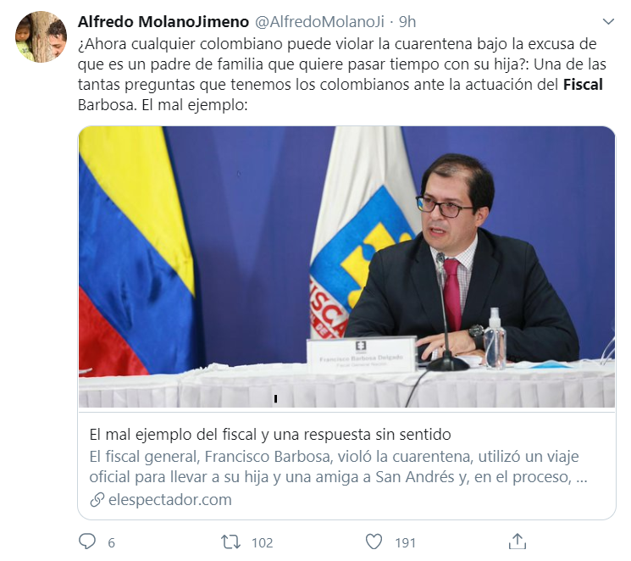Click the bold Fiscal keyword in tweet

coord(583,85)
